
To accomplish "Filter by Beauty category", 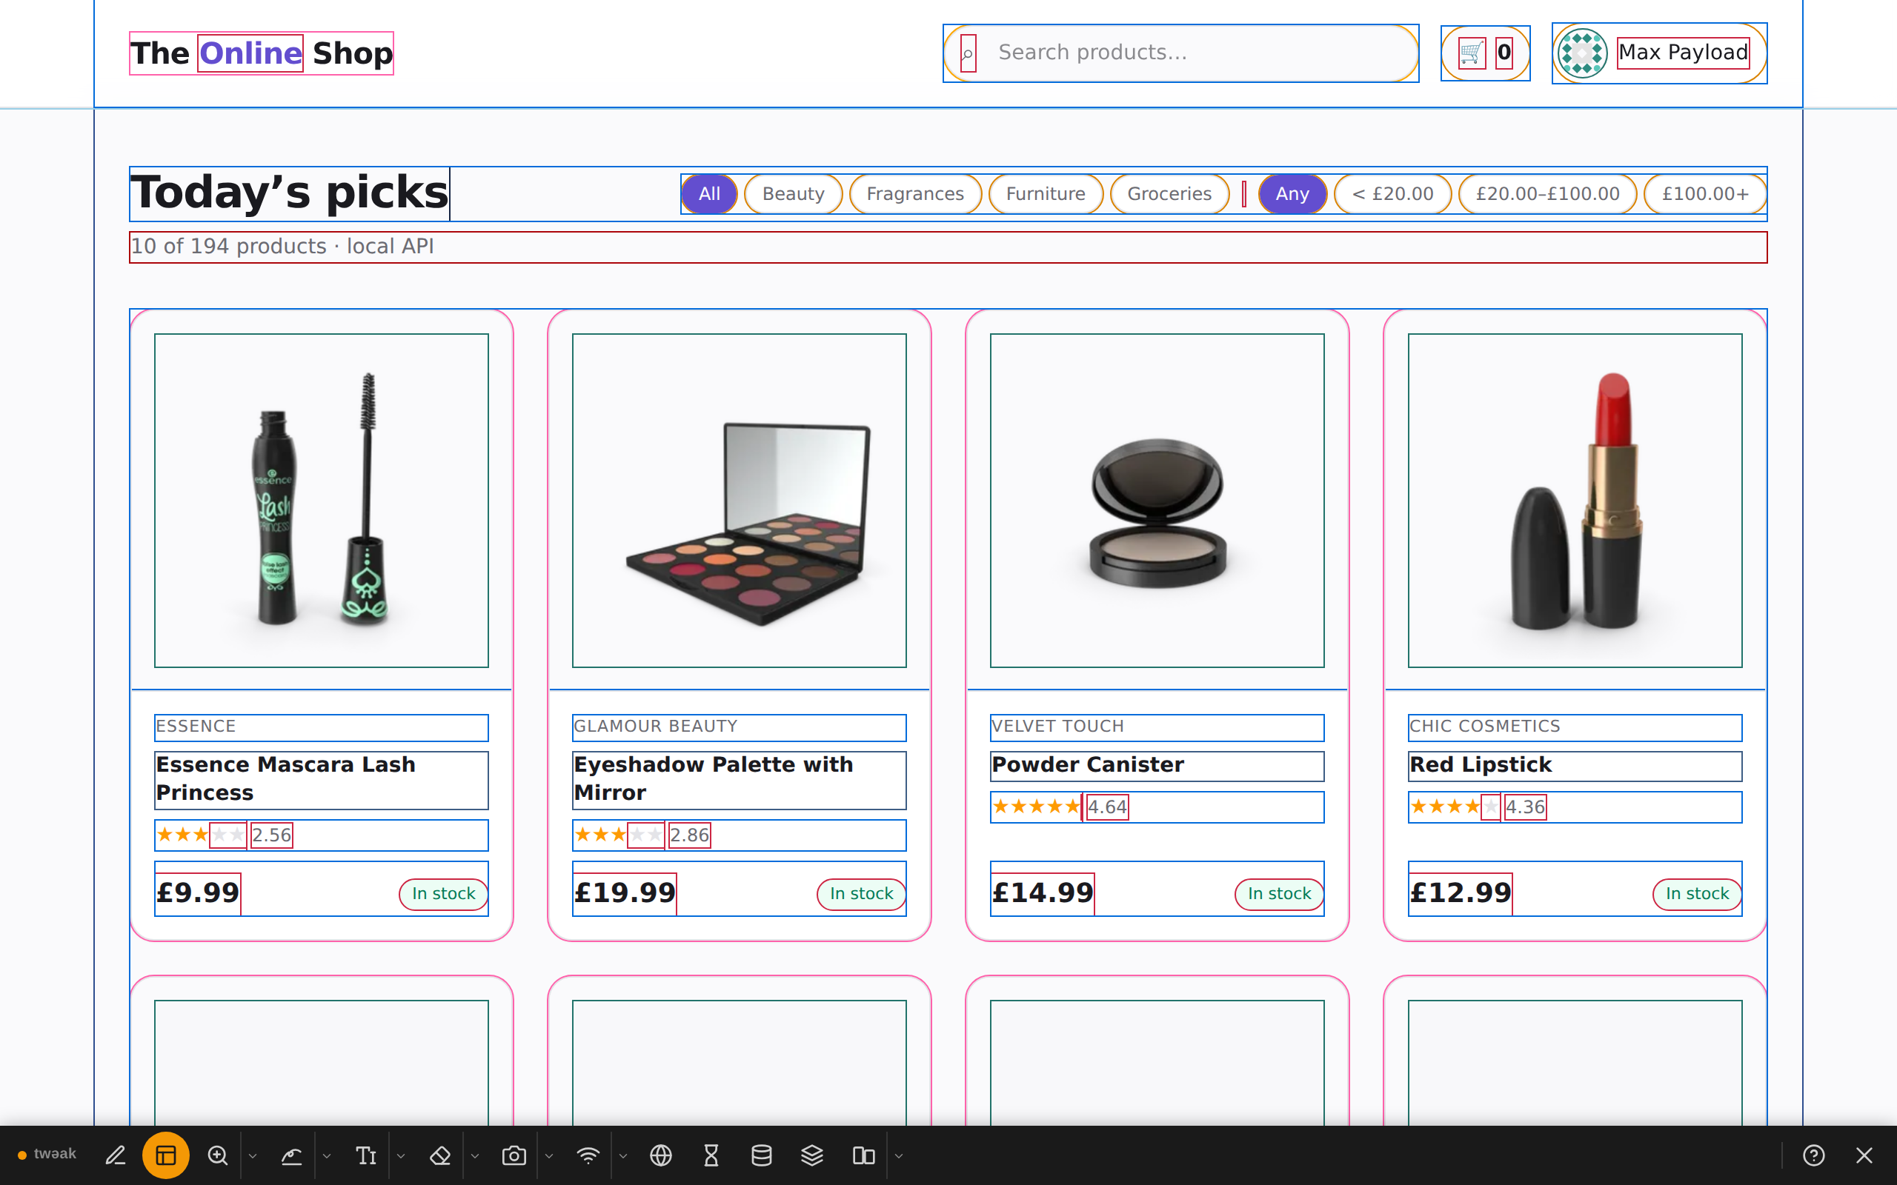I will 792,193.
